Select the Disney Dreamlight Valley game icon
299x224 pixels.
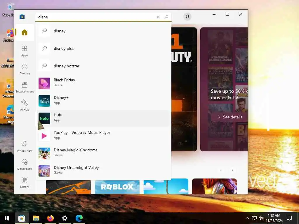coord(44,171)
